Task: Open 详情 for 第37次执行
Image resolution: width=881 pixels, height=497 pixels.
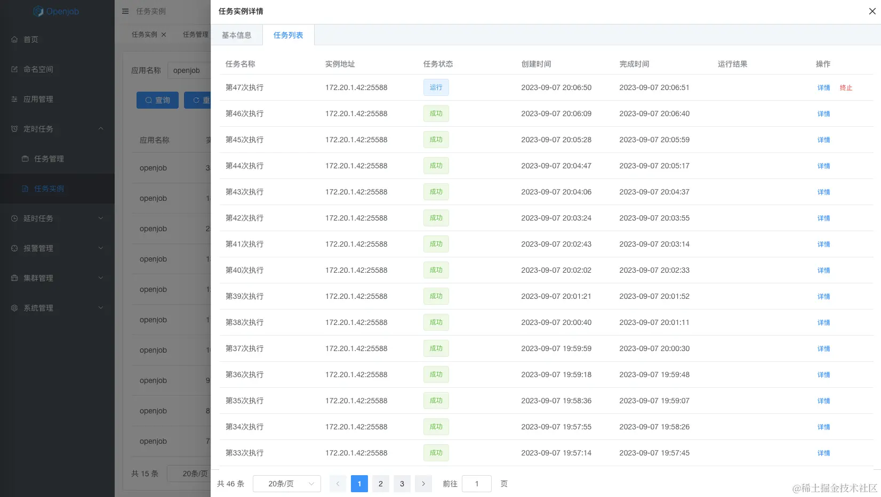Action: (x=824, y=349)
